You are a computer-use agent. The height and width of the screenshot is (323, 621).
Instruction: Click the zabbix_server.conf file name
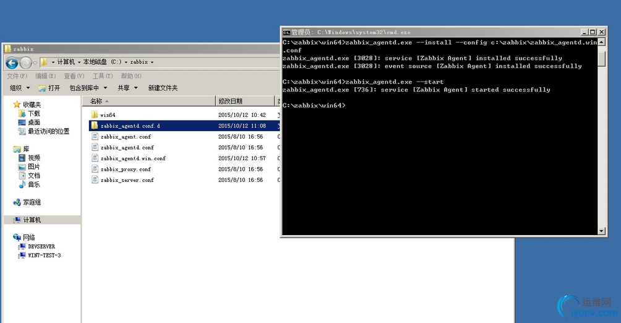(x=127, y=180)
